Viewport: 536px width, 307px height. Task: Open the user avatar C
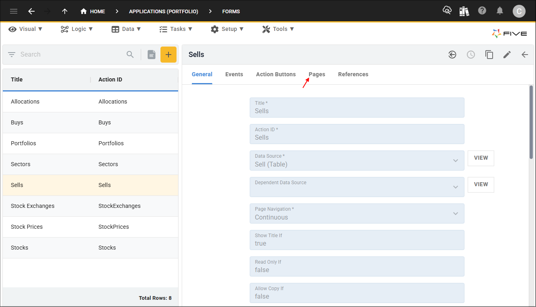click(x=519, y=11)
